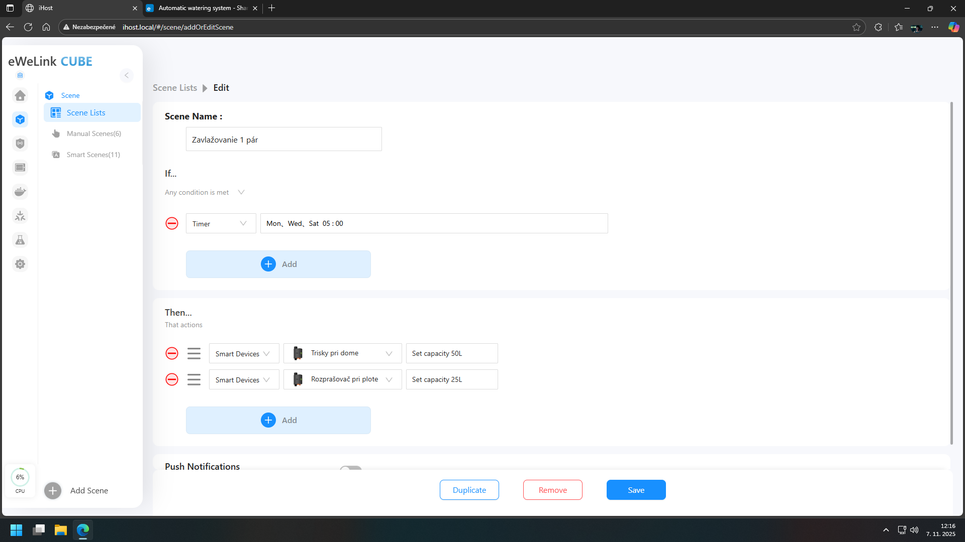The image size is (965, 542).
Task: Select Manual Scenes(6) in sidebar
Action: click(93, 133)
